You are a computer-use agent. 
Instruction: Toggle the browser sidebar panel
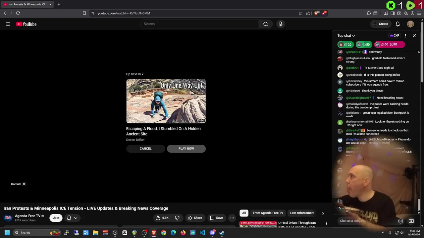393,13
